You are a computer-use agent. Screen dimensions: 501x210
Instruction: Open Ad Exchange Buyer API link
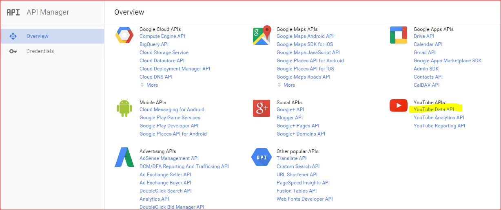(165, 183)
